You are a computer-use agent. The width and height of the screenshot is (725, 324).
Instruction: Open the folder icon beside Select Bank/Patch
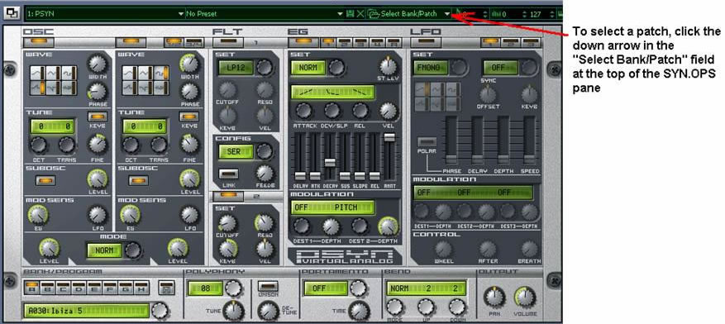(373, 14)
